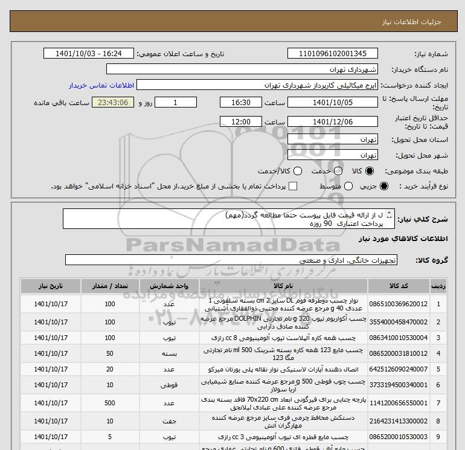The height and width of the screenshot is (450, 465).
Task: Select product code 6425126090240007
Action: [x=399, y=369]
